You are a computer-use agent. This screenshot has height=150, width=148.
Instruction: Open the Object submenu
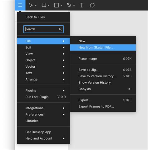(x=43, y=60)
